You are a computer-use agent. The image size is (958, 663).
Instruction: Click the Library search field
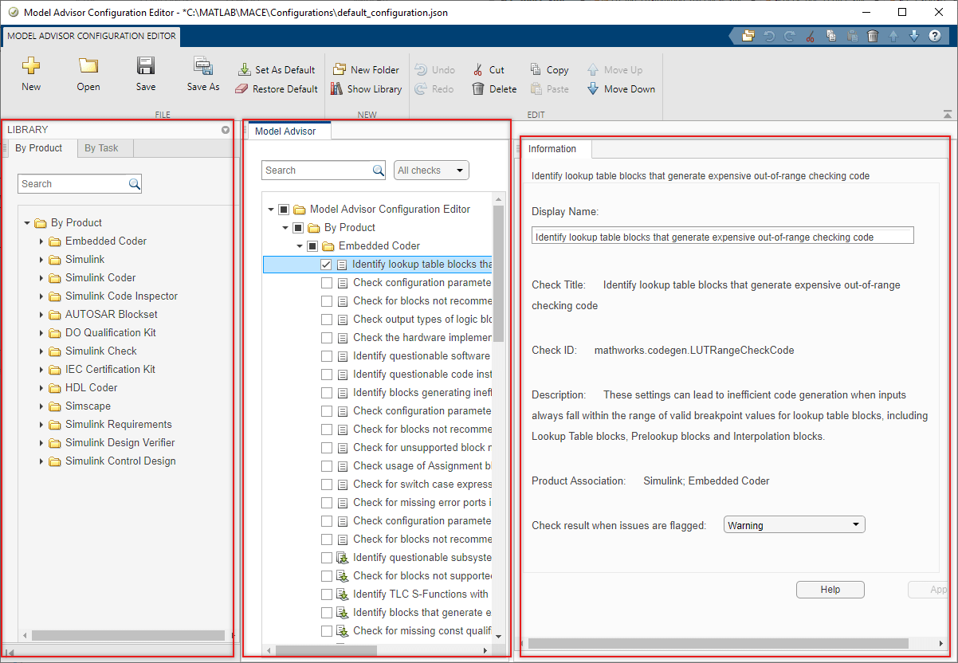tap(73, 184)
